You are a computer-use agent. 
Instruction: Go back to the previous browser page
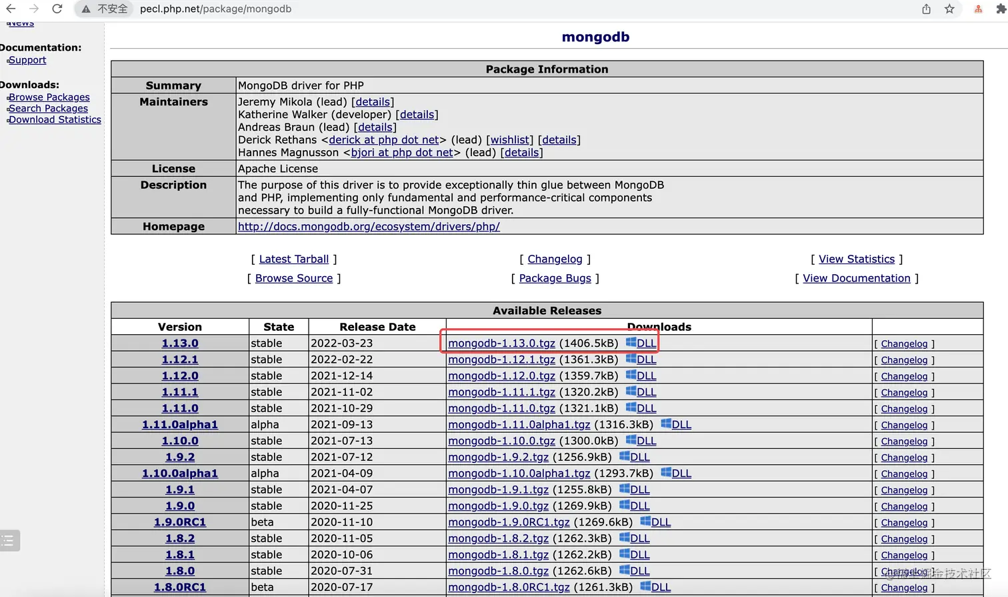point(11,9)
